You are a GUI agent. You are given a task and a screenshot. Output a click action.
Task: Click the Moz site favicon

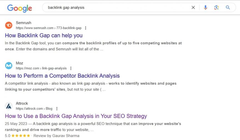9,66
